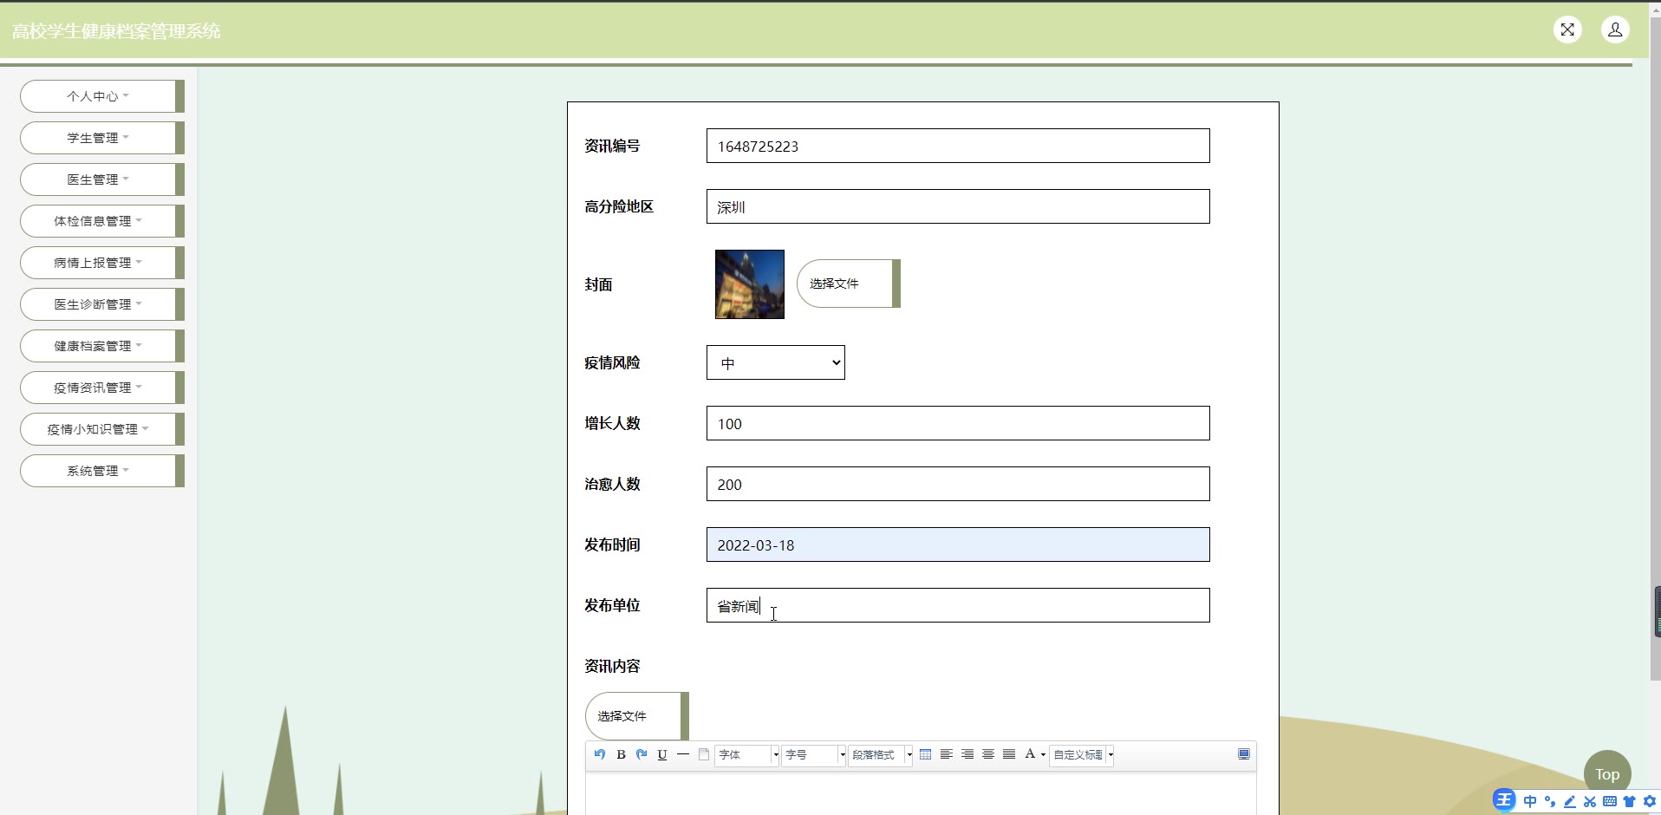Open the user profile icon in the header

1615,30
